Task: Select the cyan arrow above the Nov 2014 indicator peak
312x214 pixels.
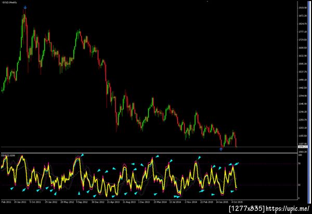Action: tap(199, 157)
